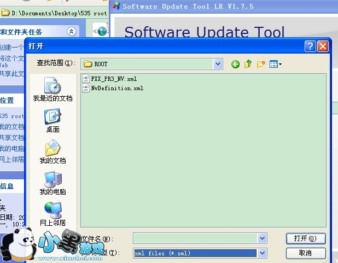338x263 pixels.
Task: Select the xml files (*.xml) type box
Action: pos(195,253)
